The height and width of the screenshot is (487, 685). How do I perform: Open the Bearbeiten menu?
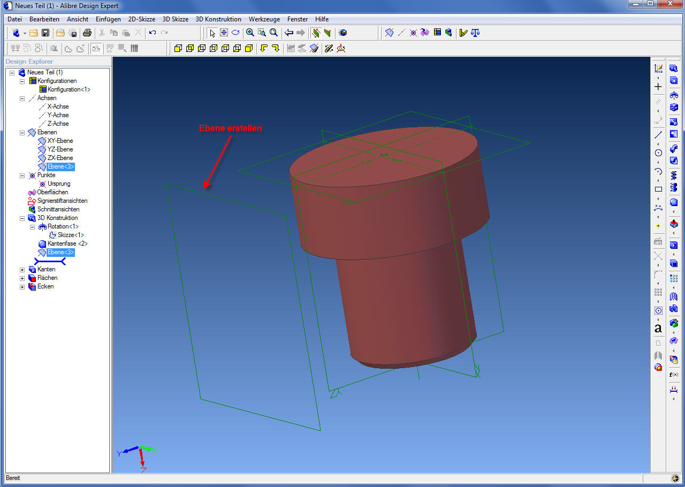pyautogui.click(x=44, y=19)
